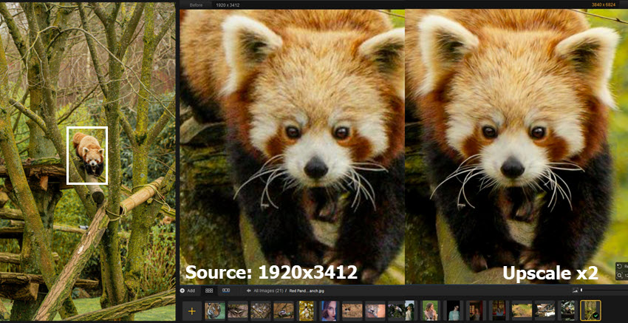This screenshot has height=323, width=628.
Task: Open the Before tab
Action: tap(196, 4)
